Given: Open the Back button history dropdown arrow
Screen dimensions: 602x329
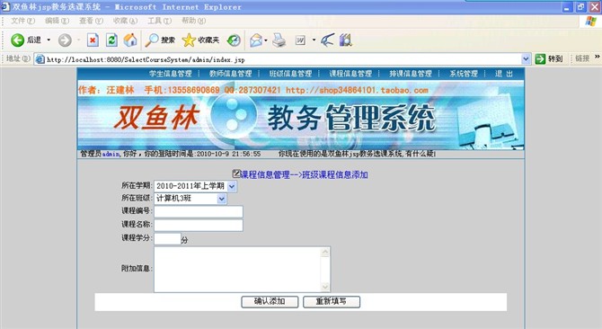Looking at the screenshot, I should click(x=49, y=40).
